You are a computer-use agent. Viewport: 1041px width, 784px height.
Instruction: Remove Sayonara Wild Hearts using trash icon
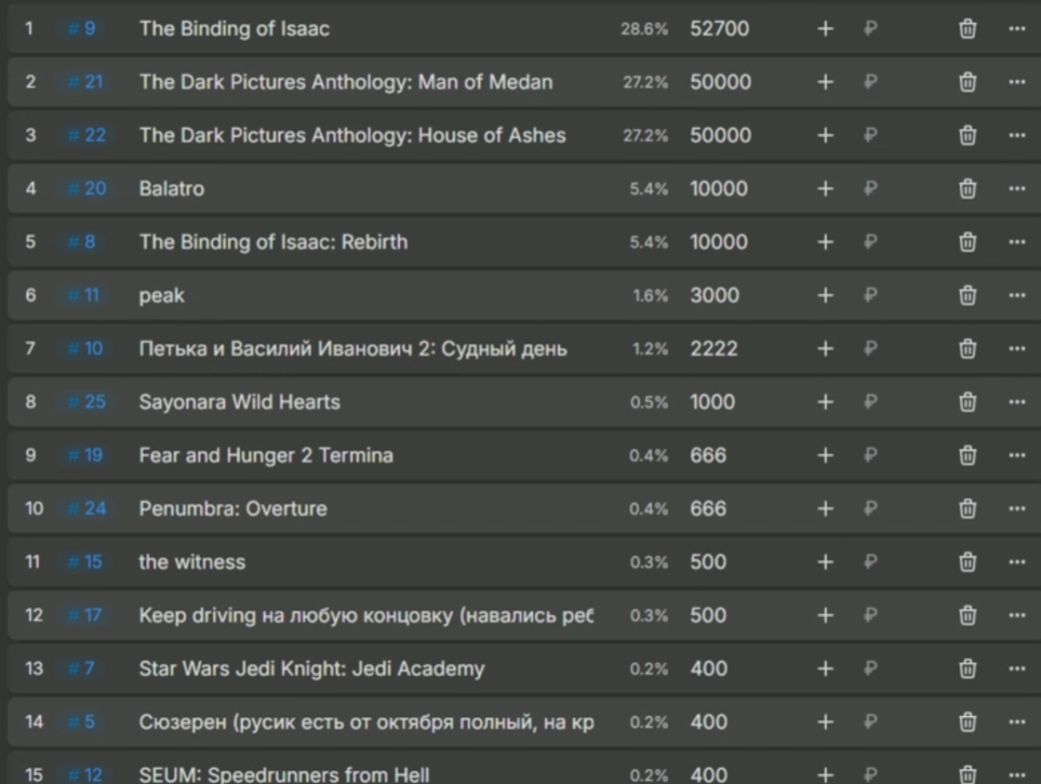[968, 403]
